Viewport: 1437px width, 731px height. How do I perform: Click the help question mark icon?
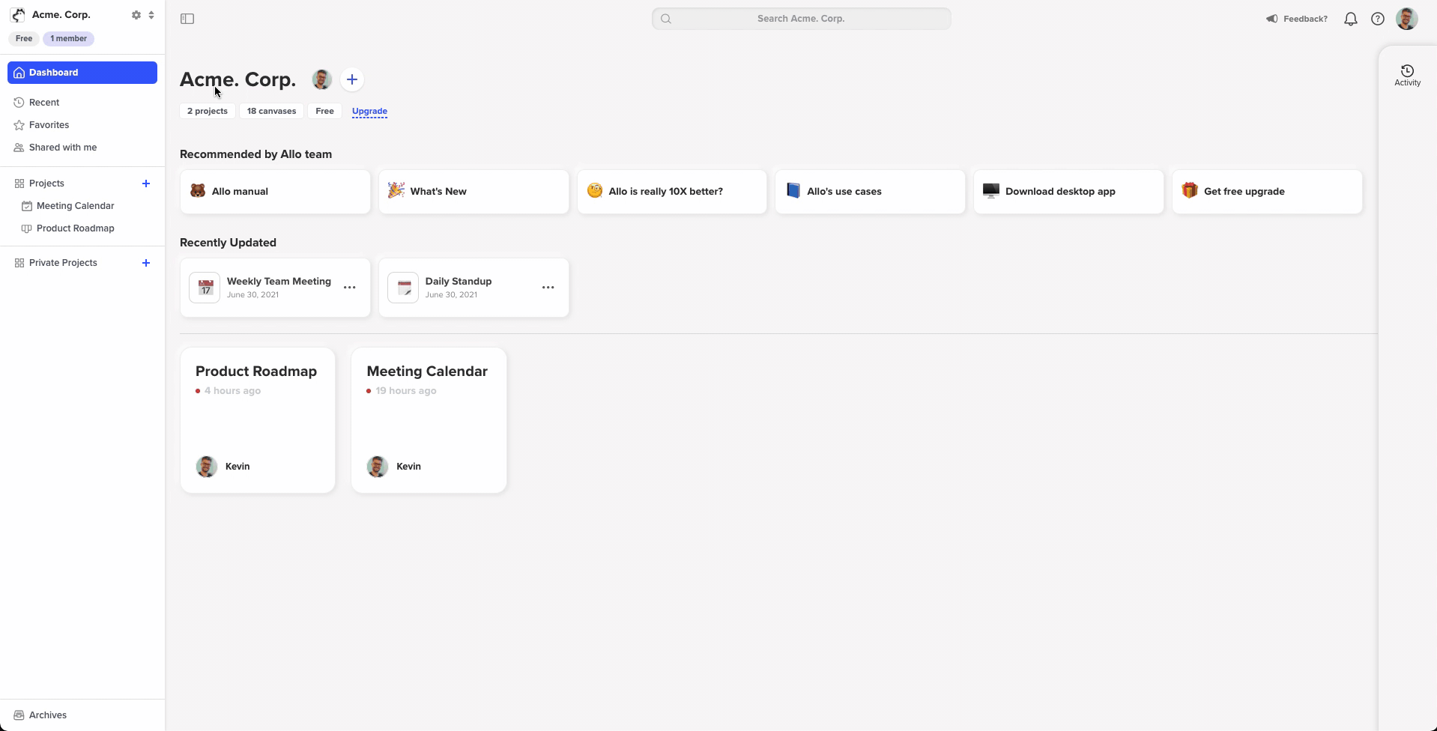coord(1377,19)
